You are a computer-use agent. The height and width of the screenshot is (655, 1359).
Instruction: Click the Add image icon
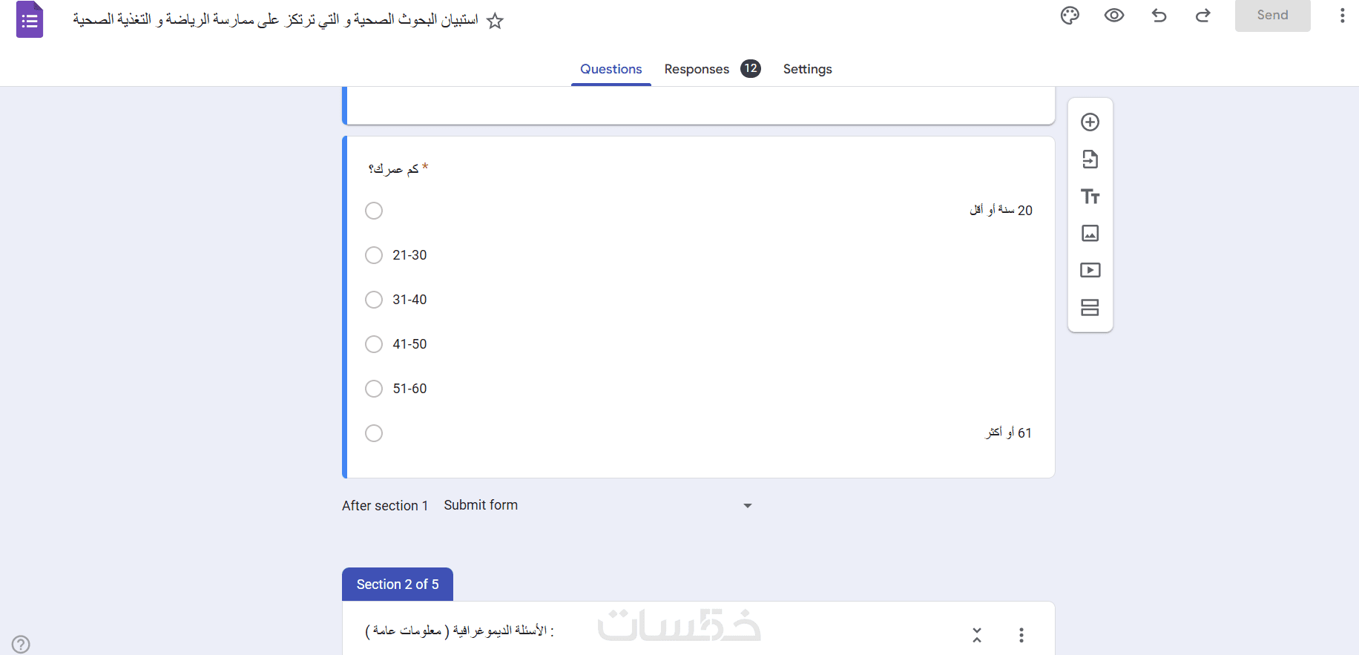coord(1090,234)
